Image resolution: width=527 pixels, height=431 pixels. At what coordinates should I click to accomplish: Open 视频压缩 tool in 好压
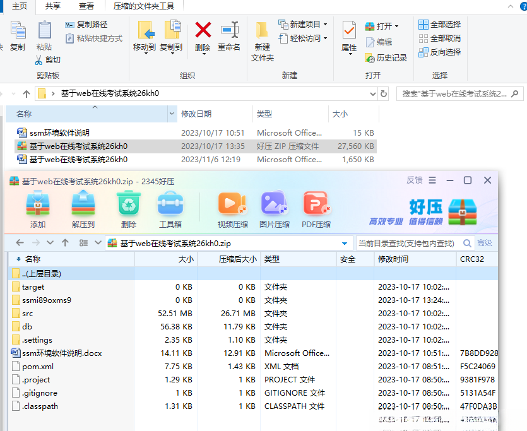tap(233, 210)
